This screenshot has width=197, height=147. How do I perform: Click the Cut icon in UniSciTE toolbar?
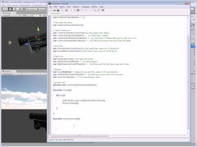tap(71, 10)
